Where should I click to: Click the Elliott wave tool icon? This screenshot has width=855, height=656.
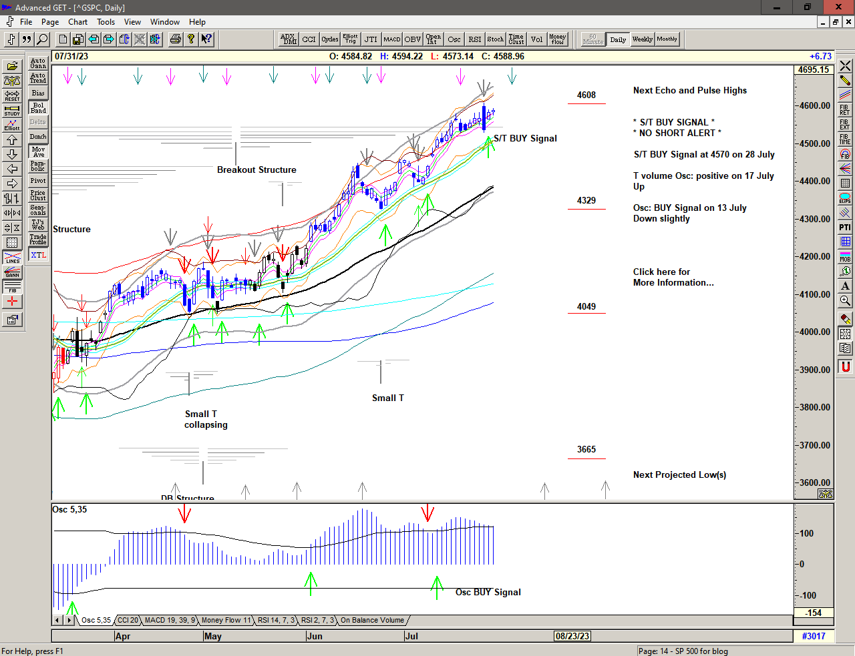pos(12,125)
